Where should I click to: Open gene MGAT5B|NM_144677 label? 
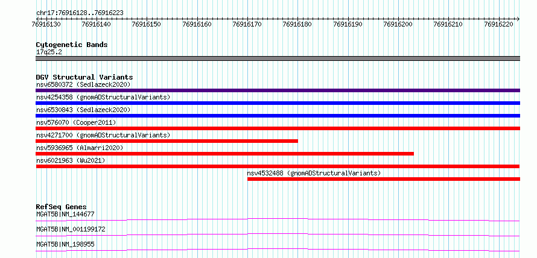(65, 214)
